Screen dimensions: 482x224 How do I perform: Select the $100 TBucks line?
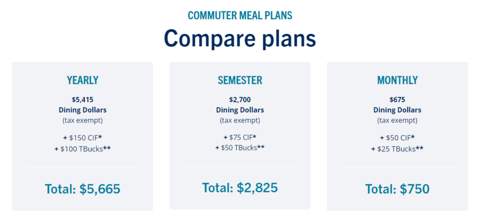pyautogui.click(x=82, y=149)
